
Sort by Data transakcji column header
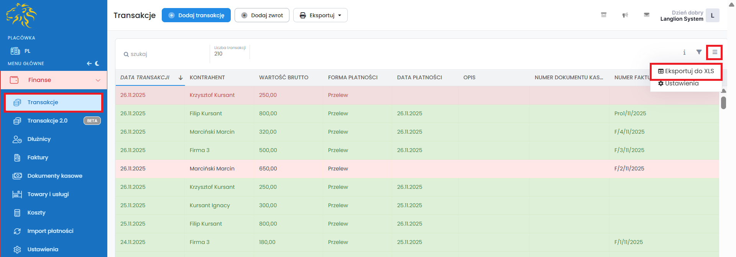145,77
